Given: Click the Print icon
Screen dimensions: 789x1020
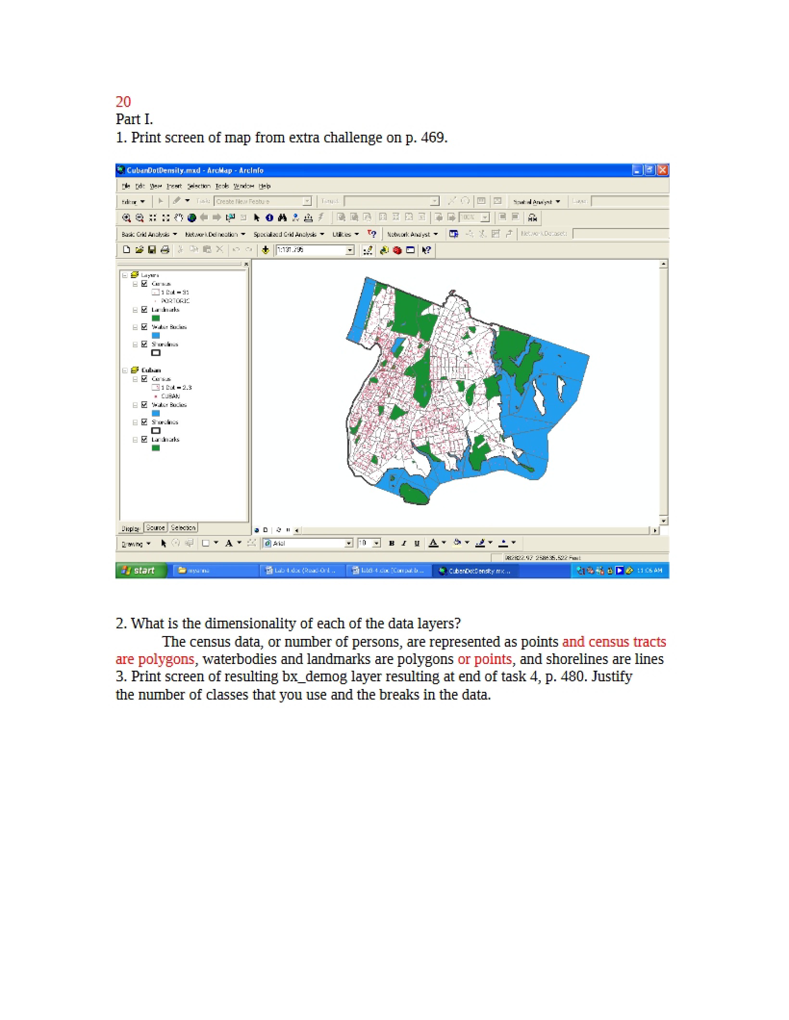Looking at the screenshot, I should (x=165, y=250).
